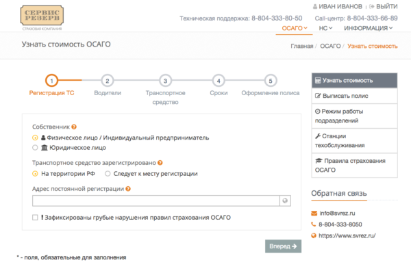The image size is (411, 269).
Task: Click the Узнать стоимость breadcrumb text
Action: click(373, 46)
